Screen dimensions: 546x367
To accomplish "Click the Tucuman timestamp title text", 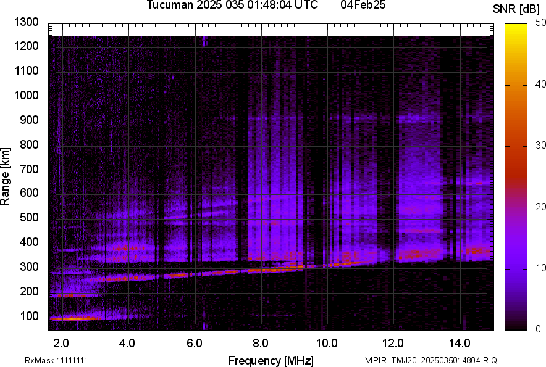I will (x=232, y=6).
